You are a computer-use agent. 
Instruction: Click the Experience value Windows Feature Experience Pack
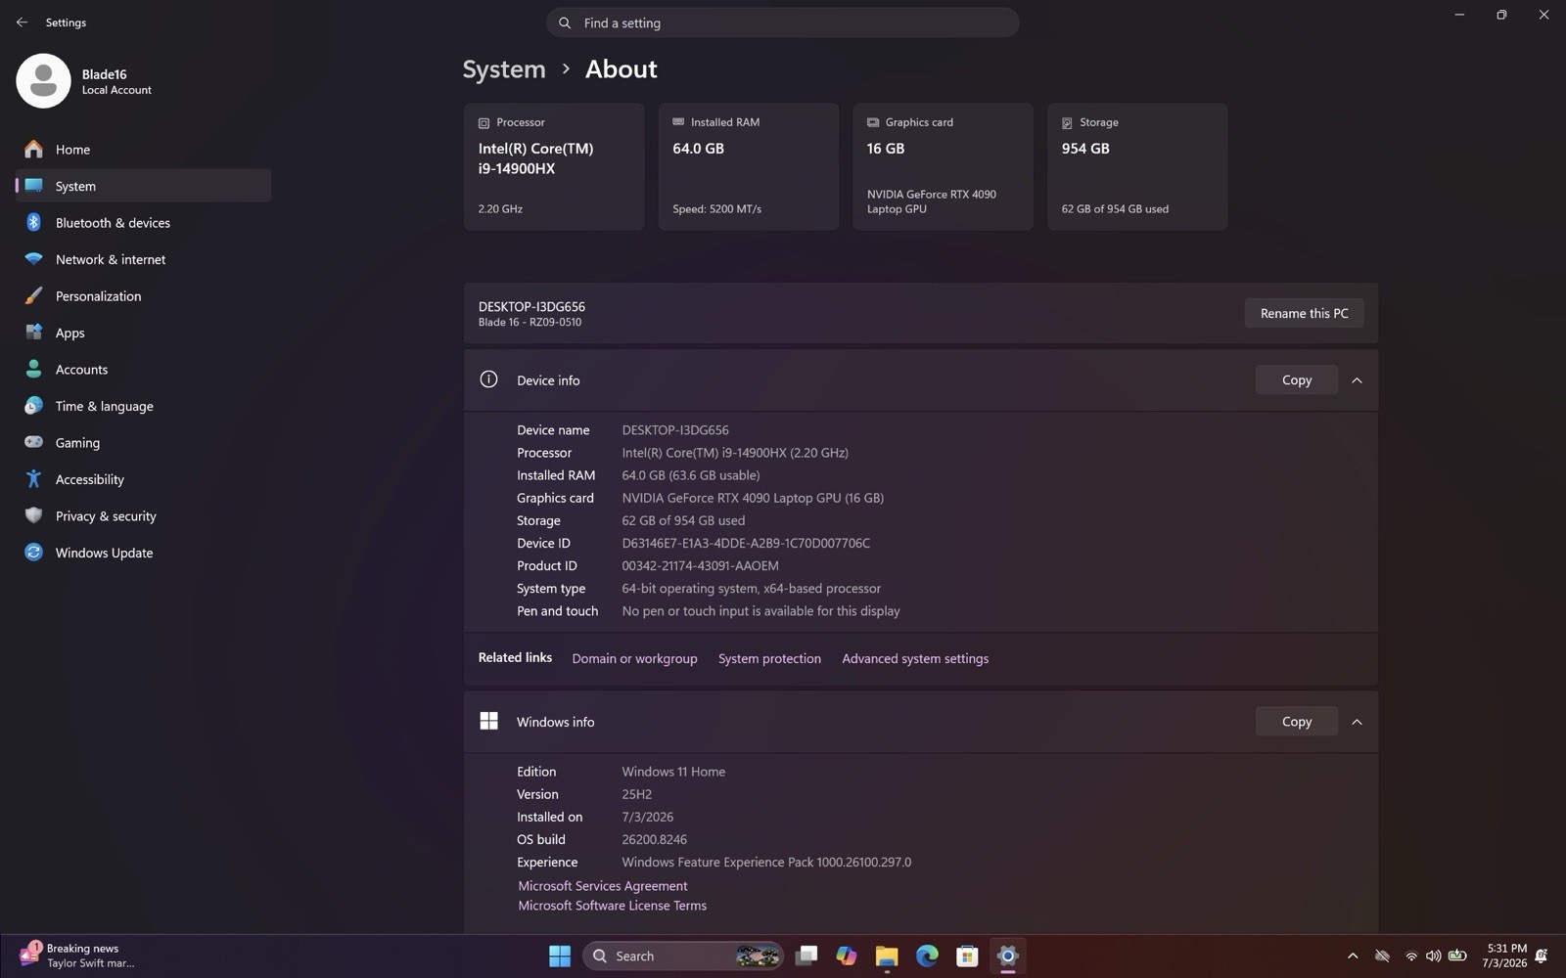766,862
